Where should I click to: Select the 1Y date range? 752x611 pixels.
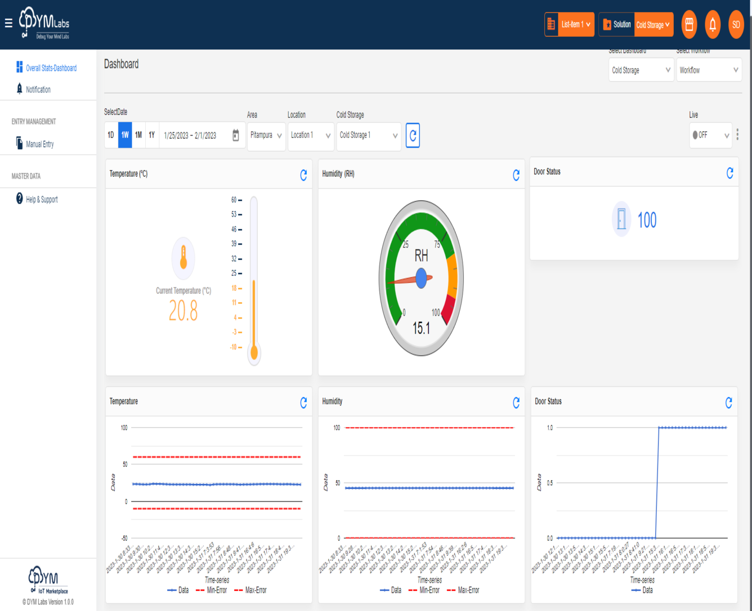click(x=152, y=135)
